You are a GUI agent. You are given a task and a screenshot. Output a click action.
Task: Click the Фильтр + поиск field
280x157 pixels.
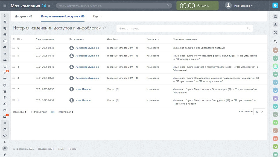pyautogui.click(x=182, y=28)
